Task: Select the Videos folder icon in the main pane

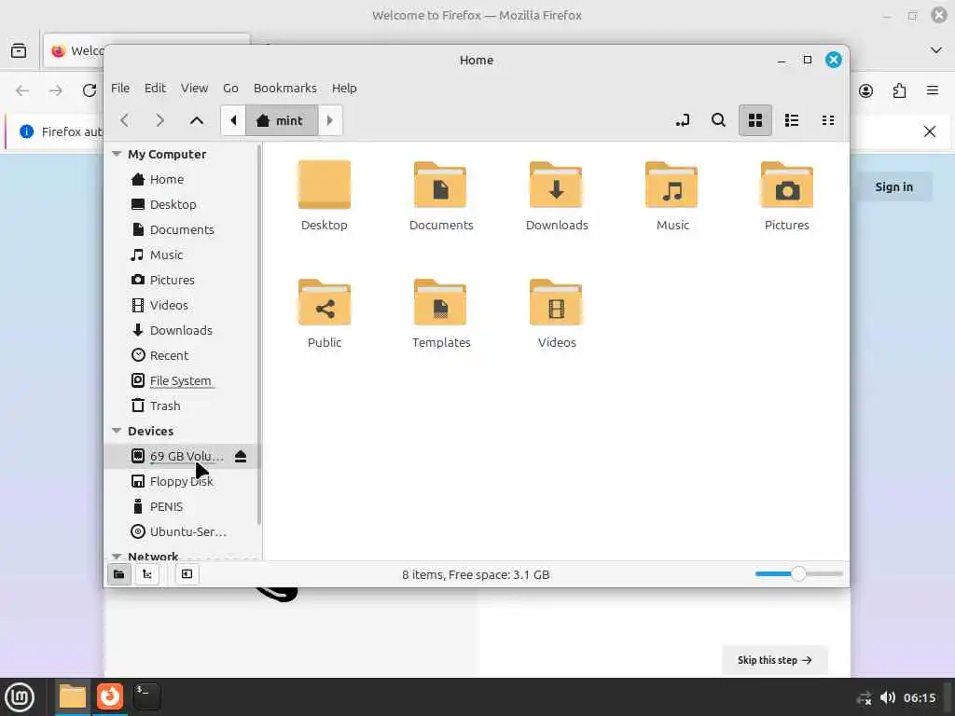Action: 556,302
